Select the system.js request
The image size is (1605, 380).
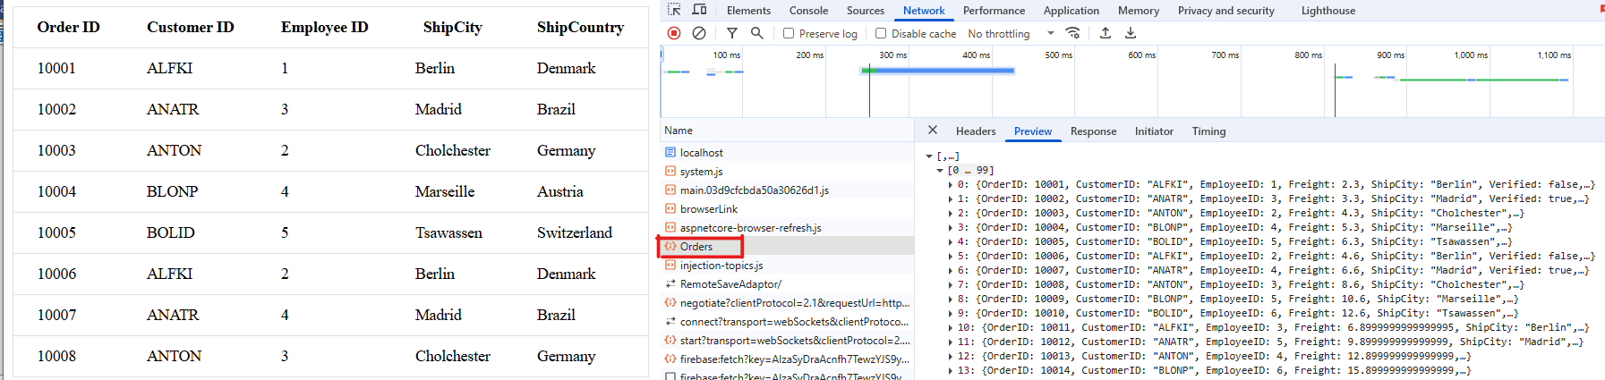(701, 172)
